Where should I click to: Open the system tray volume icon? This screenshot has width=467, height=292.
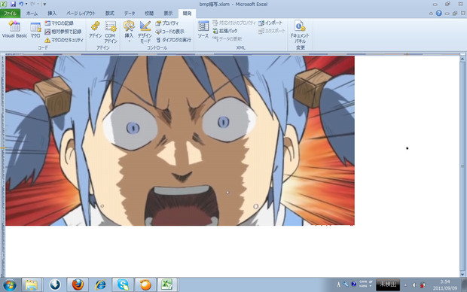(414, 285)
